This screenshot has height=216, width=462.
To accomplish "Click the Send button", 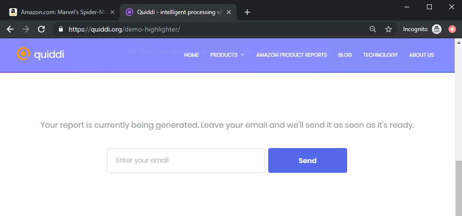I will pyautogui.click(x=308, y=161).
